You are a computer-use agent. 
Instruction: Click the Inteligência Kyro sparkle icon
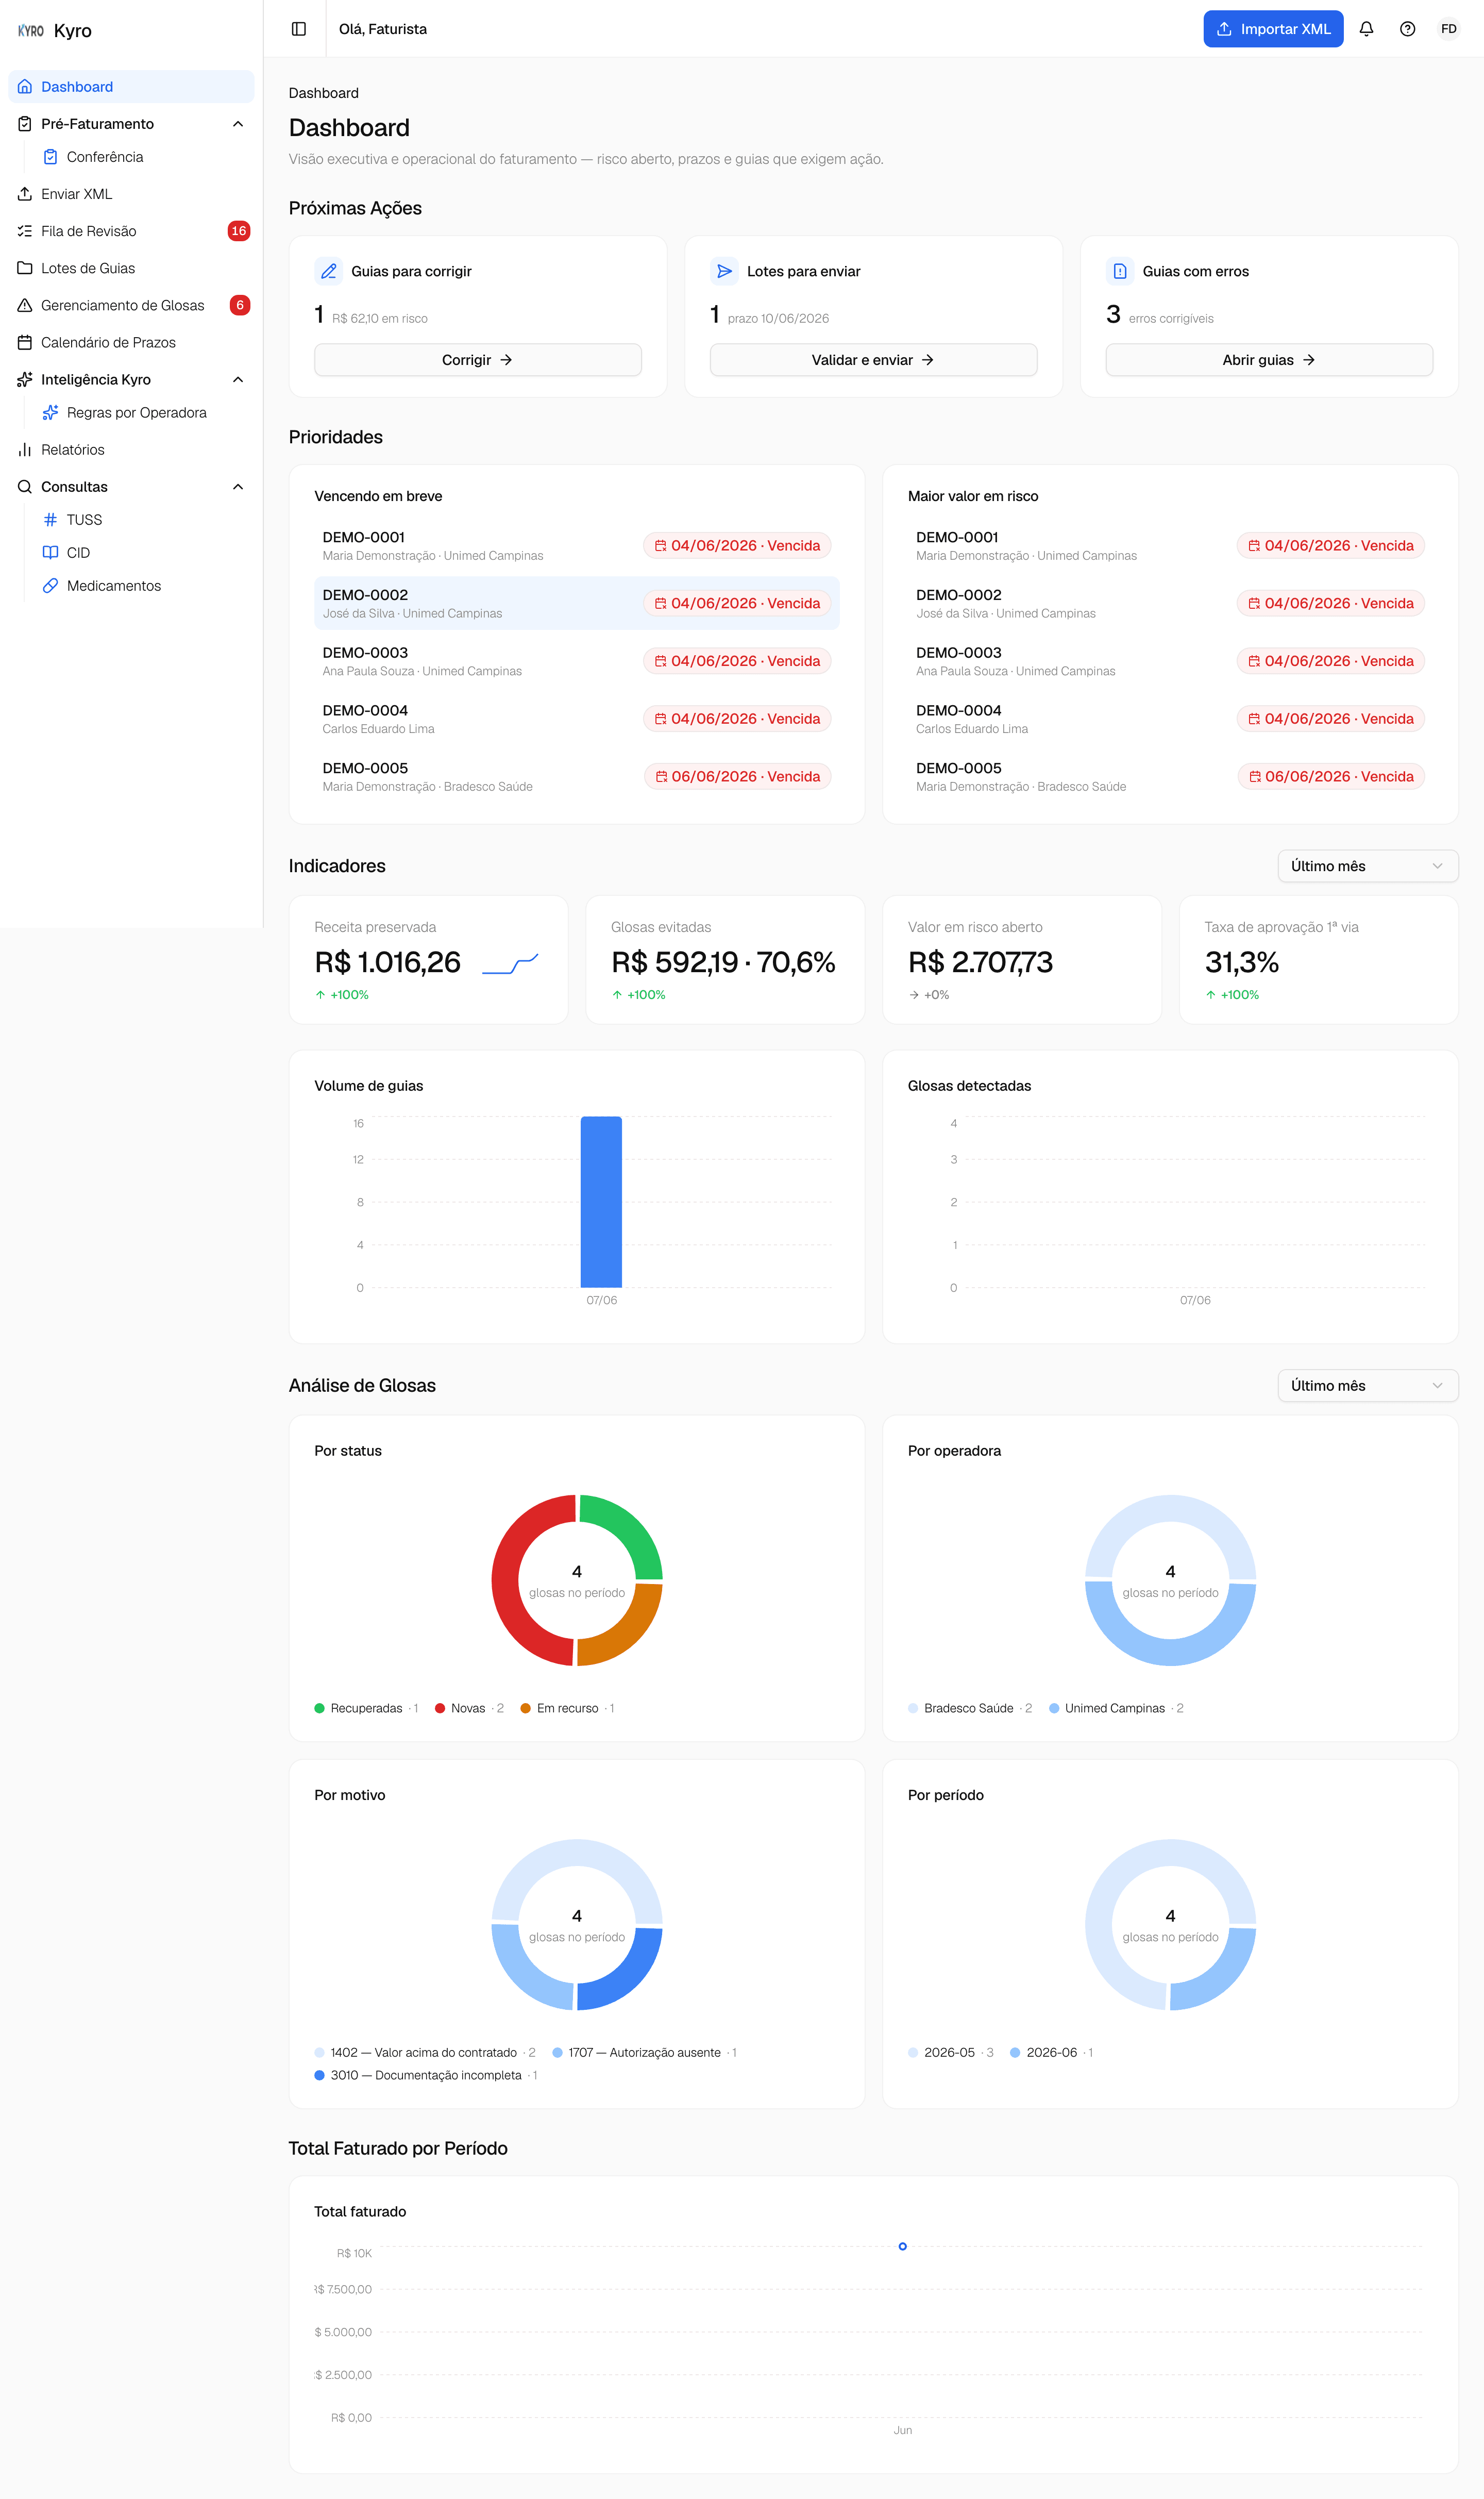tap(25, 379)
